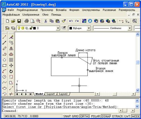The height and width of the screenshot is (119, 141).
Task: Toggle SNAP mode in status bar
Action: point(67,116)
